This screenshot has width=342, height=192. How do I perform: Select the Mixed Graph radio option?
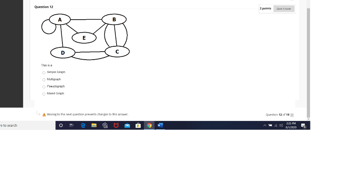(44, 94)
